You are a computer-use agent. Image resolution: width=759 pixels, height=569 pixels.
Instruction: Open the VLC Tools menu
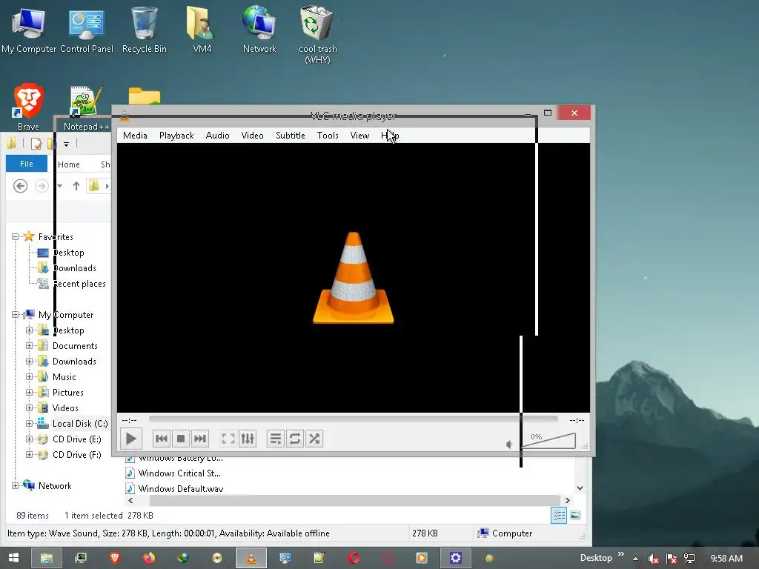tap(328, 136)
